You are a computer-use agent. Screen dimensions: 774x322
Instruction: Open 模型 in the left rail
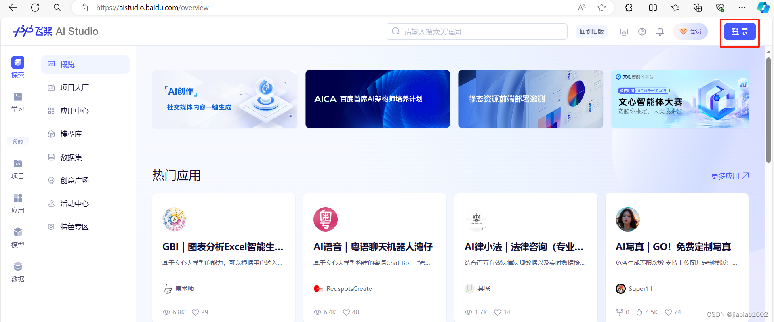click(x=18, y=238)
